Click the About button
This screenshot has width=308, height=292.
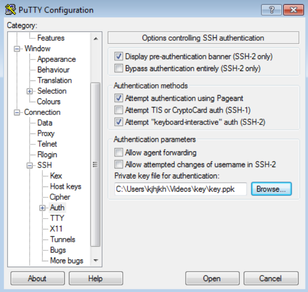point(37,278)
